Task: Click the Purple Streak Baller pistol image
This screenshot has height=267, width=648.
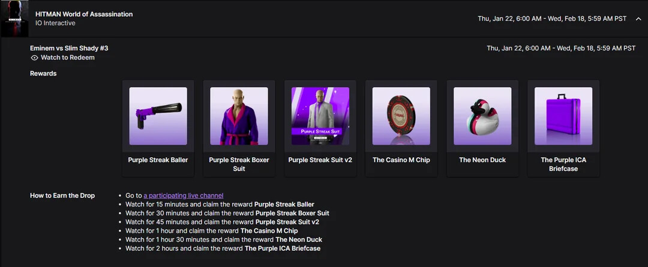Action: (x=158, y=116)
